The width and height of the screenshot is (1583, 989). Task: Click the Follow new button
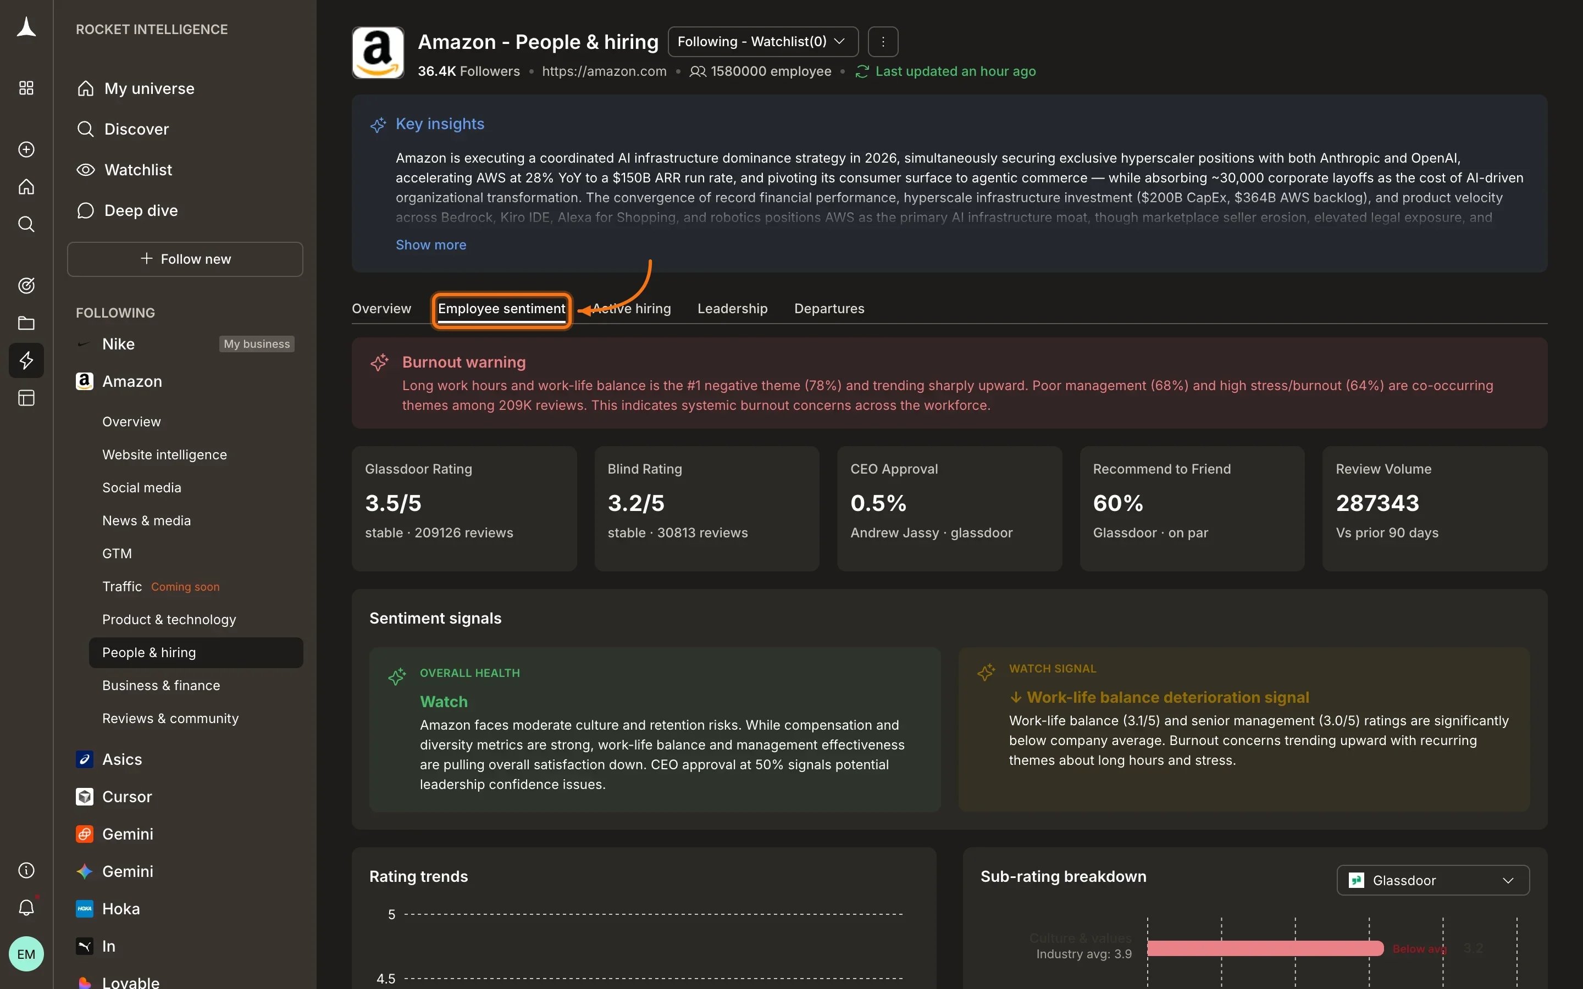click(185, 259)
